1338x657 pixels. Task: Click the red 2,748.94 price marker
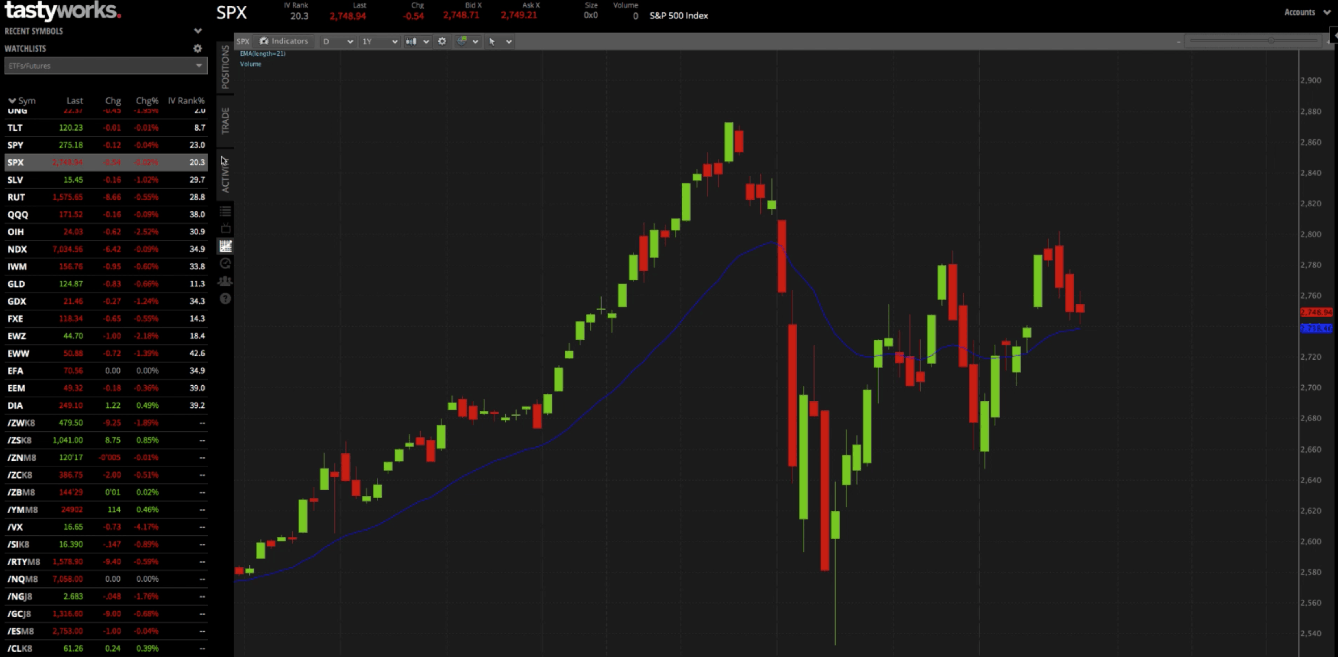1316,312
